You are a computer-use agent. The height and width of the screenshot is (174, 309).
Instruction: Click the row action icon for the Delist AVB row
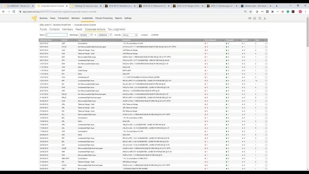point(266,67)
